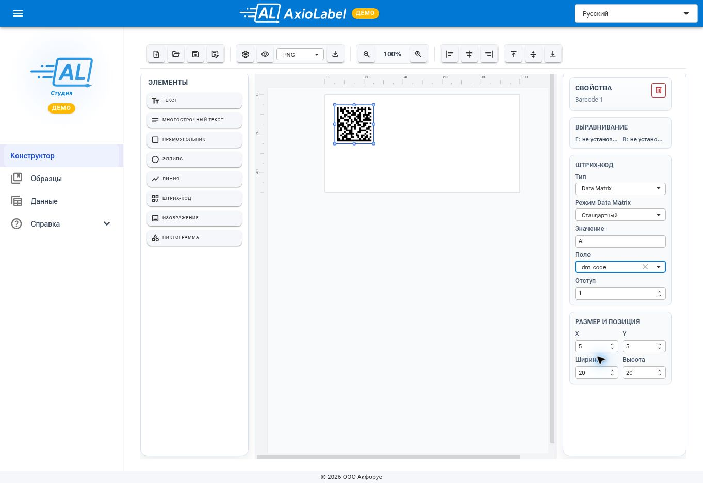Open the hamburger navigation menu
Viewport: 703px width, 483px height.
point(18,13)
